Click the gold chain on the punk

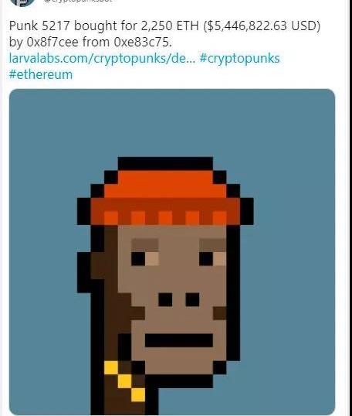(x=124, y=381)
